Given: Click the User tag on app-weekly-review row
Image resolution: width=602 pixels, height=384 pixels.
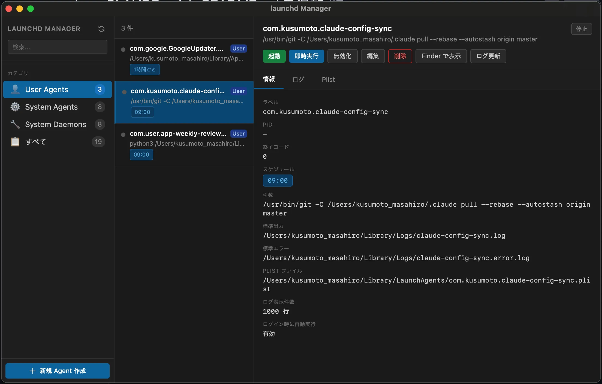Looking at the screenshot, I should coord(239,134).
